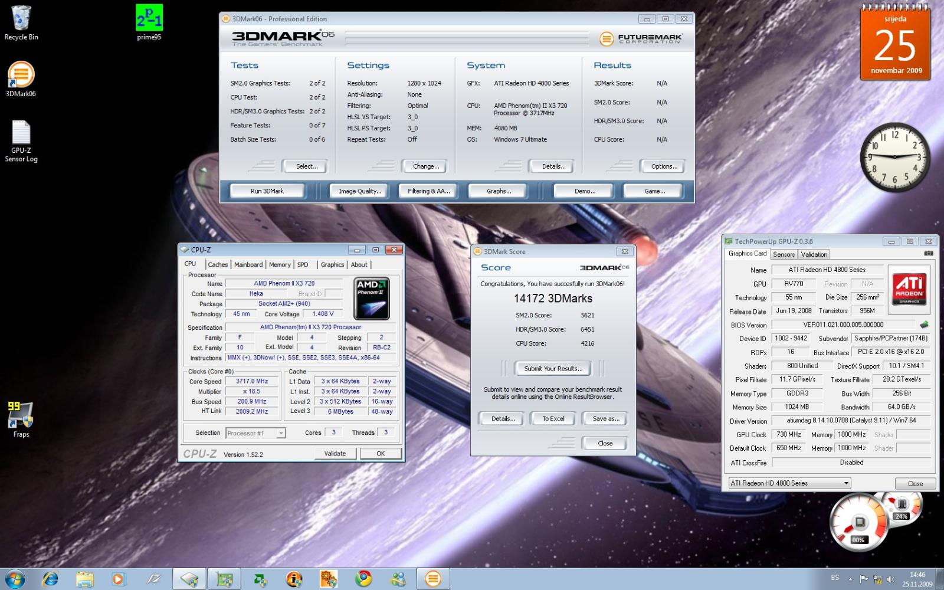The image size is (944, 590).
Task: Click the analog clock desktop gadget
Action: point(894,157)
